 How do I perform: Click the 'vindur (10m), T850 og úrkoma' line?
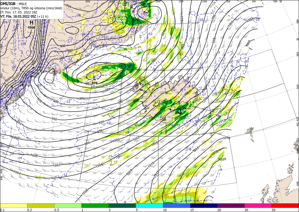pyautogui.click(x=31, y=8)
